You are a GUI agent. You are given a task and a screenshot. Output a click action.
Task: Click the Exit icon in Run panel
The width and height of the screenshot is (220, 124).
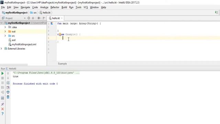click(2, 92)
